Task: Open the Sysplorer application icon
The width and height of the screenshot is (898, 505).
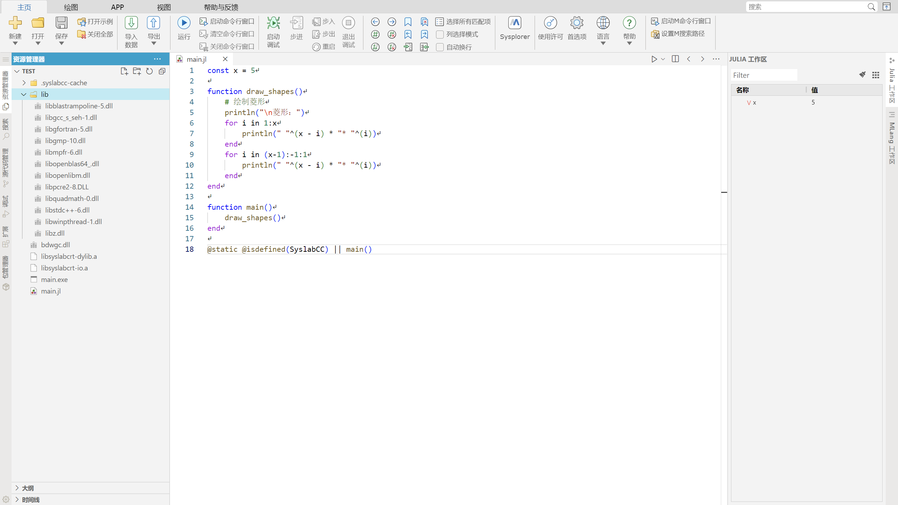Action: (x=515, y=23)
